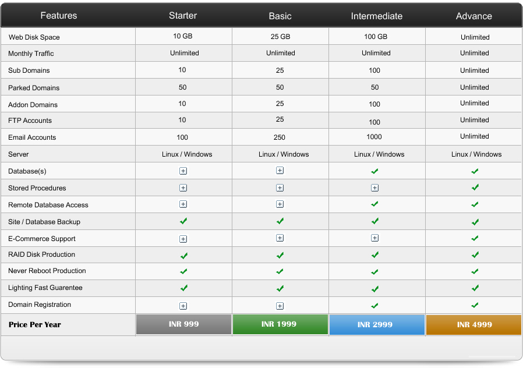Image resolution: width=523 pixels, height=368 pixels.
Task: Click the Remote Database Access checkmark for Advance
Action: (473, 204)
